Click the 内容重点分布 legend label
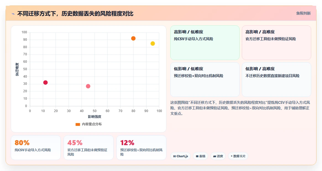The width and height of the screenshot is (322, 171). pyautogui.click(x=92, y=124)
